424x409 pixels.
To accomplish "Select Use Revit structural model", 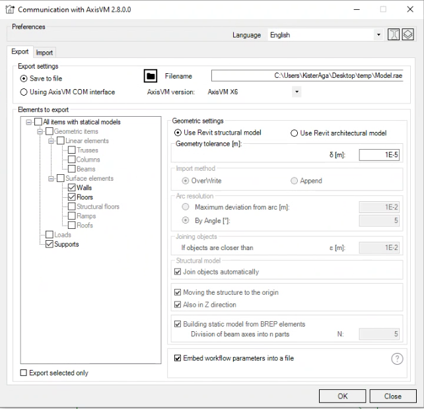I will point(178,133).
